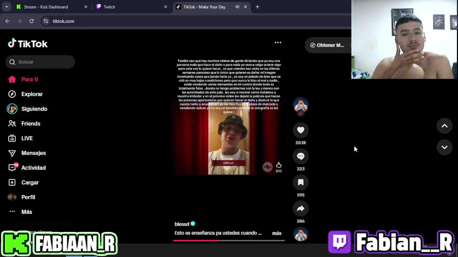This screenshot has width=458, height=257.
Task: Seek on the video progress bar
Action: [x=229, y=240]
